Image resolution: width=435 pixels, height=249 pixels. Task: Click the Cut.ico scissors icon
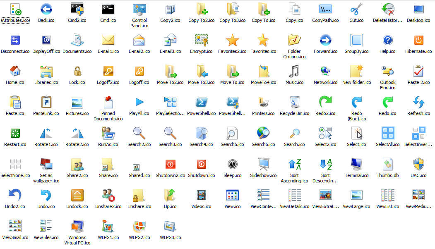(x=356, y=9)
